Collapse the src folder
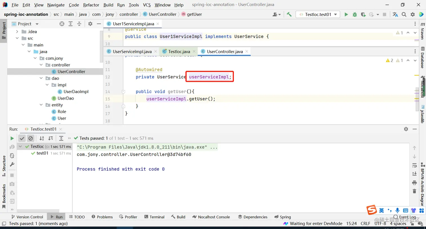Image resolution: width=426 pixels, height=229 pixels. pyautogui.click(x=17, y=38)
